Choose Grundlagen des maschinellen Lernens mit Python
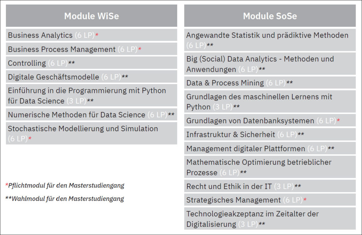Screen dimensions: 362x235 (x=270, y=101)
